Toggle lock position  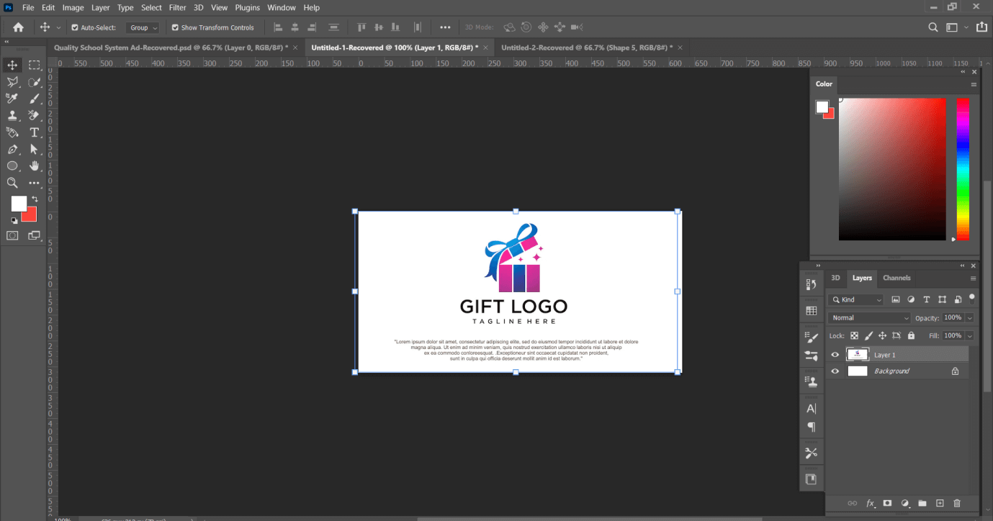882,335
